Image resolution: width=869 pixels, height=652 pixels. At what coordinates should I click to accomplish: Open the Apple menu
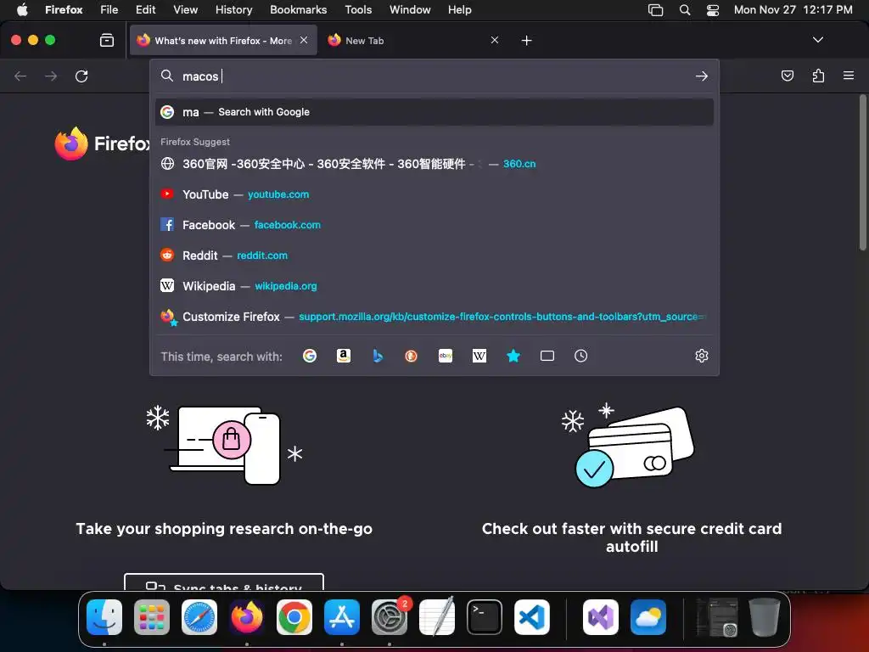[22, 9]
